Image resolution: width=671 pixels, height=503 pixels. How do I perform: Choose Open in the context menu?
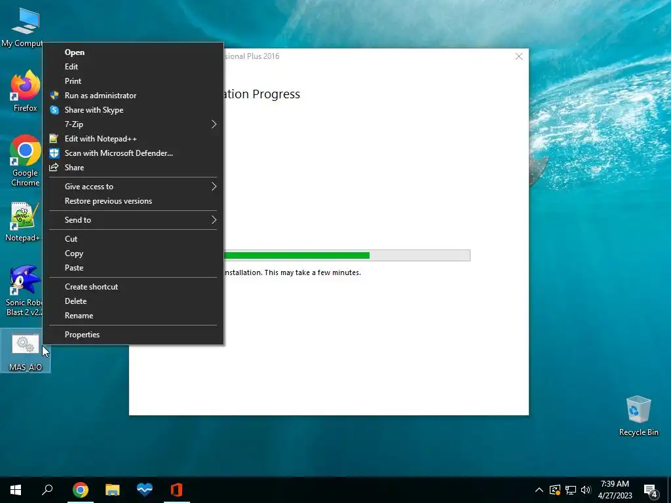[133, 52]
